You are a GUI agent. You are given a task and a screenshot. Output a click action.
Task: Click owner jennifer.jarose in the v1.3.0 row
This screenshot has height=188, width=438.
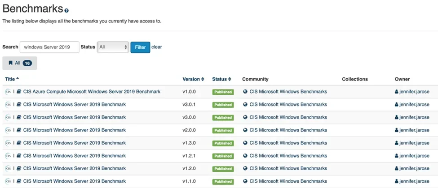pos(414,143)
